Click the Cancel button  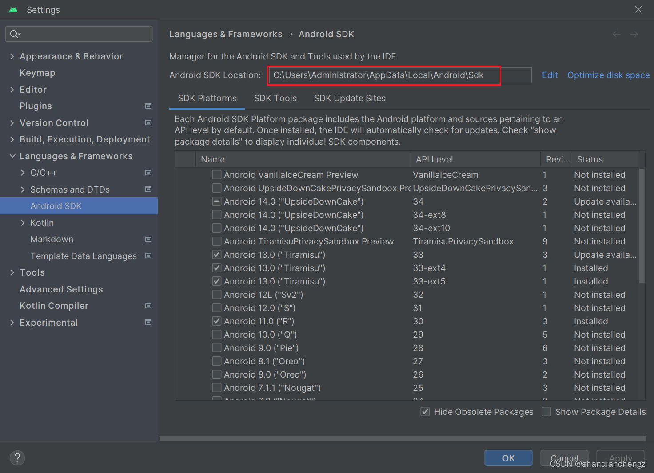pos(564,458)
